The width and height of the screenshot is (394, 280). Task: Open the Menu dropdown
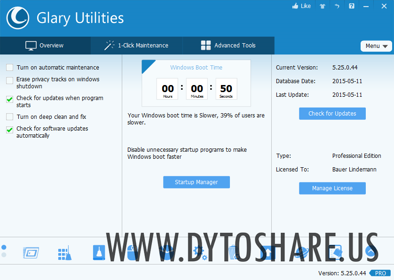[376, 46]
